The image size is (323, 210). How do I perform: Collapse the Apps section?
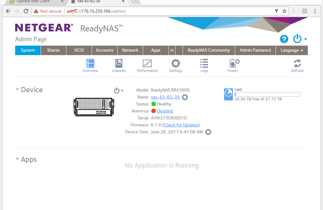(17, 159)
